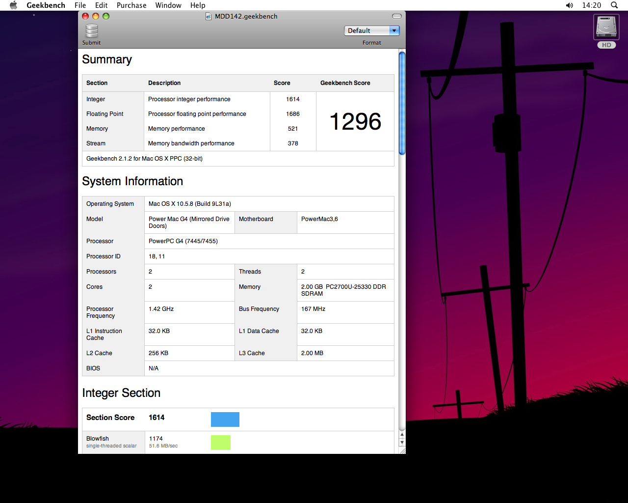Click the 'Bus Frequency' label
Screen dimensions: 628x503
[x=259, y=309]
